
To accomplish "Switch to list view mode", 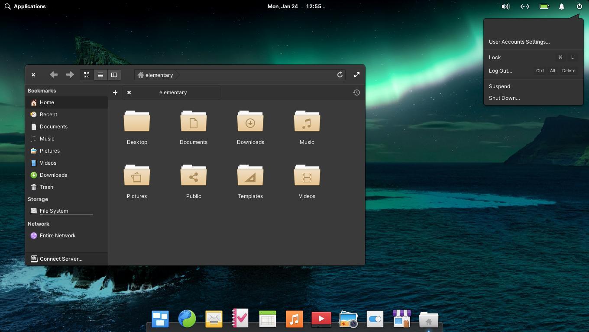I will click(x=100, y=75).
